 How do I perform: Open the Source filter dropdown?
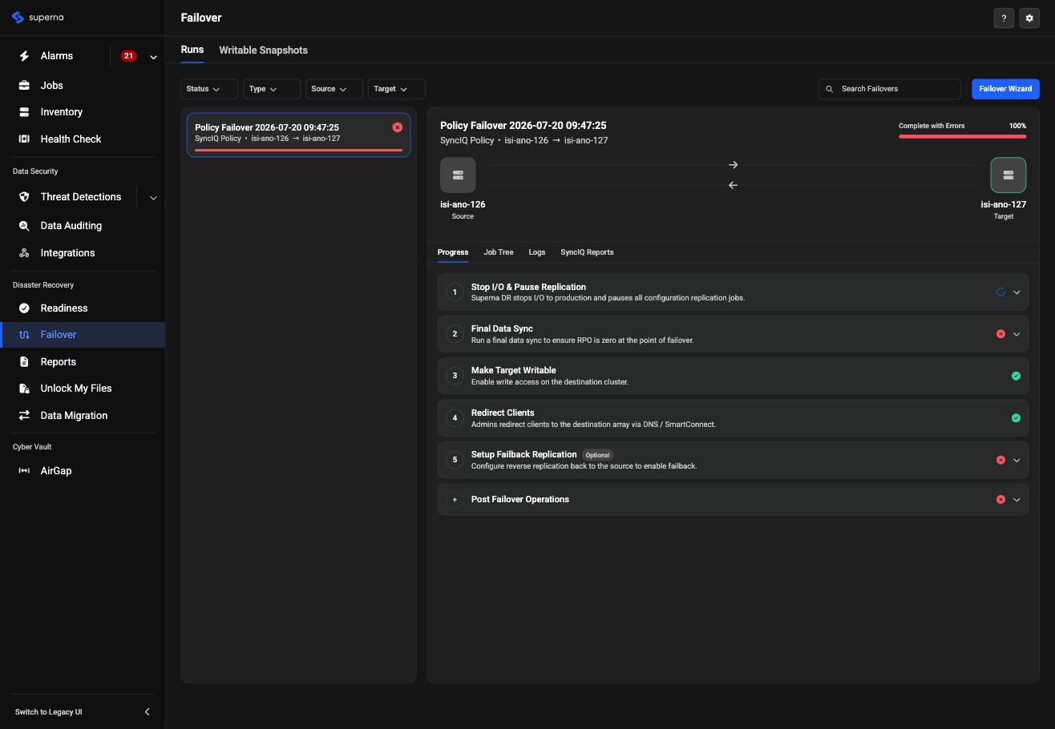334,89
